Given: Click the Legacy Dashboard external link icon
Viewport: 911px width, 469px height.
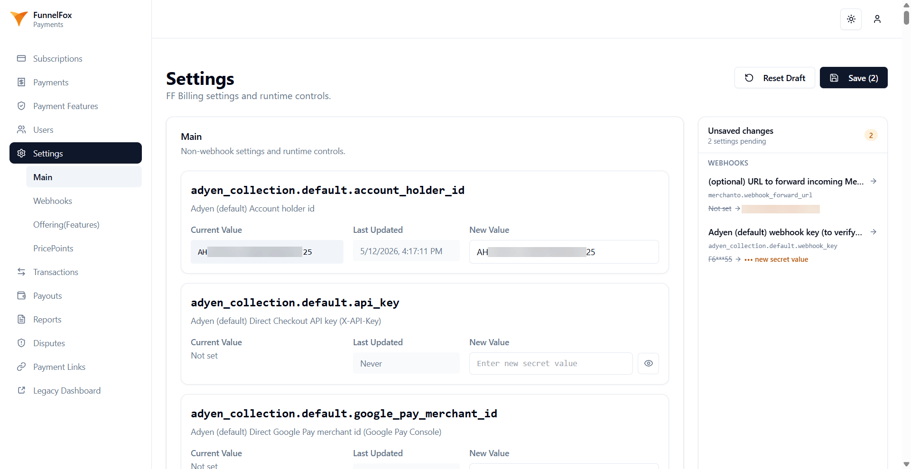Looking at the screenshot, I should (x=21, y=390).
